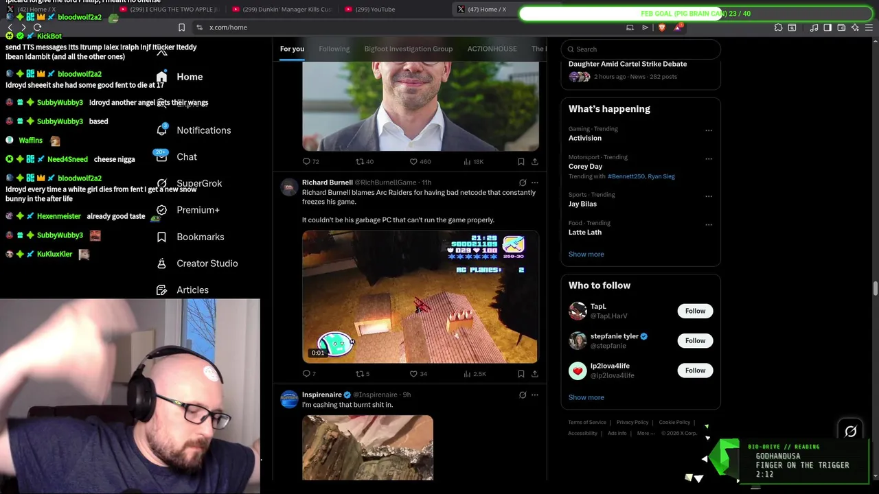
Task: Open Articles in the sidebar
Action: click(183, 290)
